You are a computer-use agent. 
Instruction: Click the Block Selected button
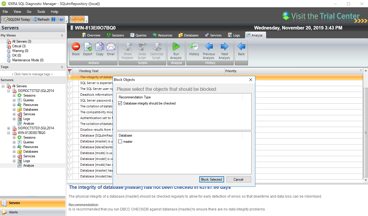point(212,180)
